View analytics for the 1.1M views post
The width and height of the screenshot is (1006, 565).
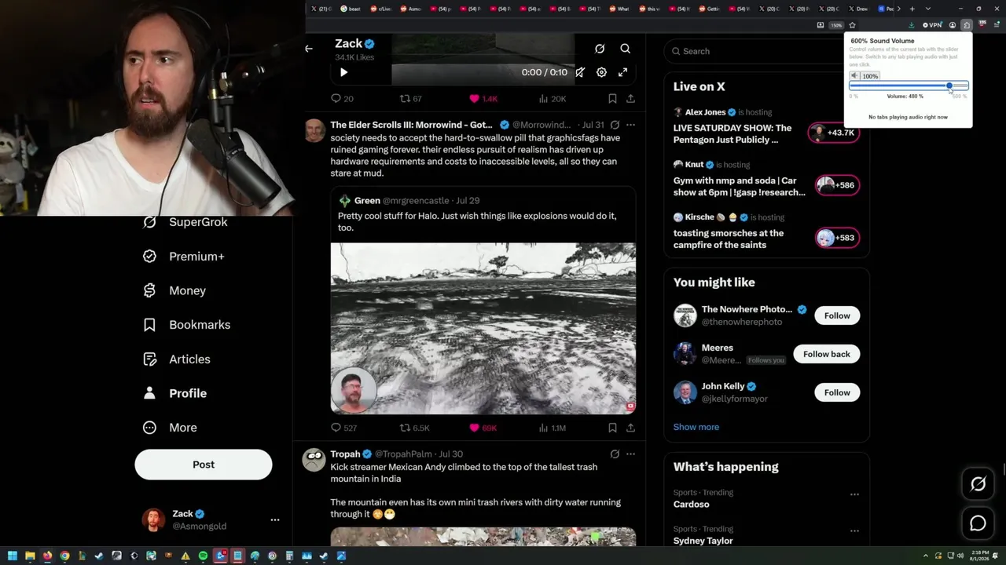point(553,428)
